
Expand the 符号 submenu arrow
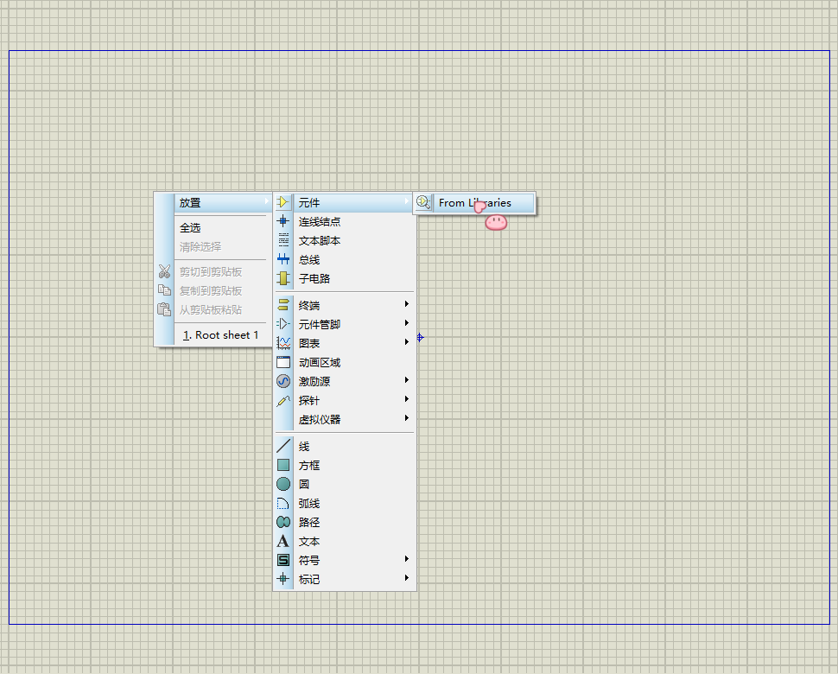point(406,559)
